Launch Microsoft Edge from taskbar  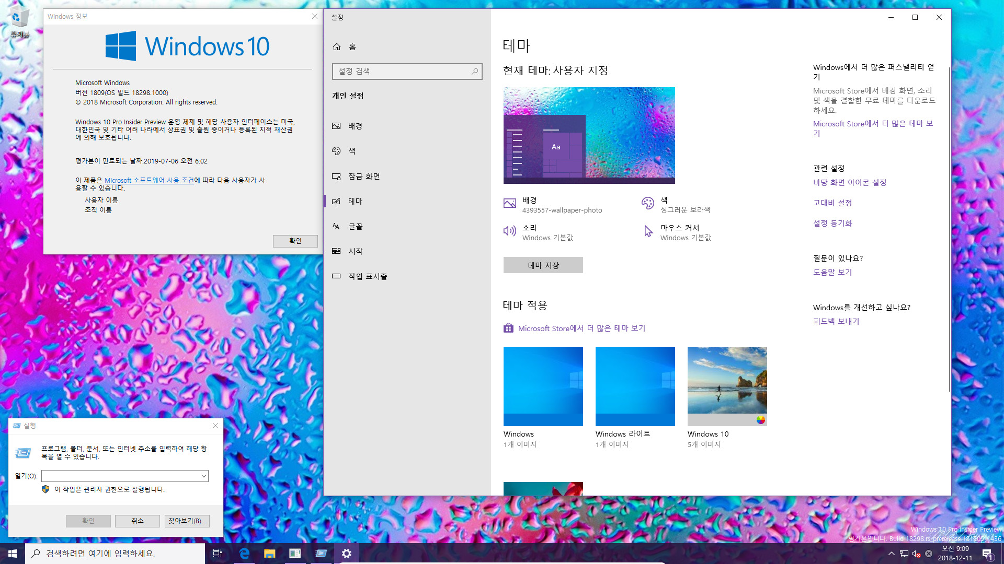point(244,554)
